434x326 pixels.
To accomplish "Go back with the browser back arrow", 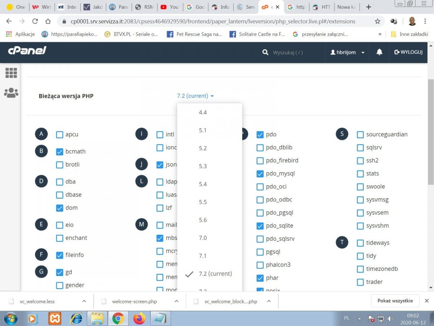I will coord(9,21).
